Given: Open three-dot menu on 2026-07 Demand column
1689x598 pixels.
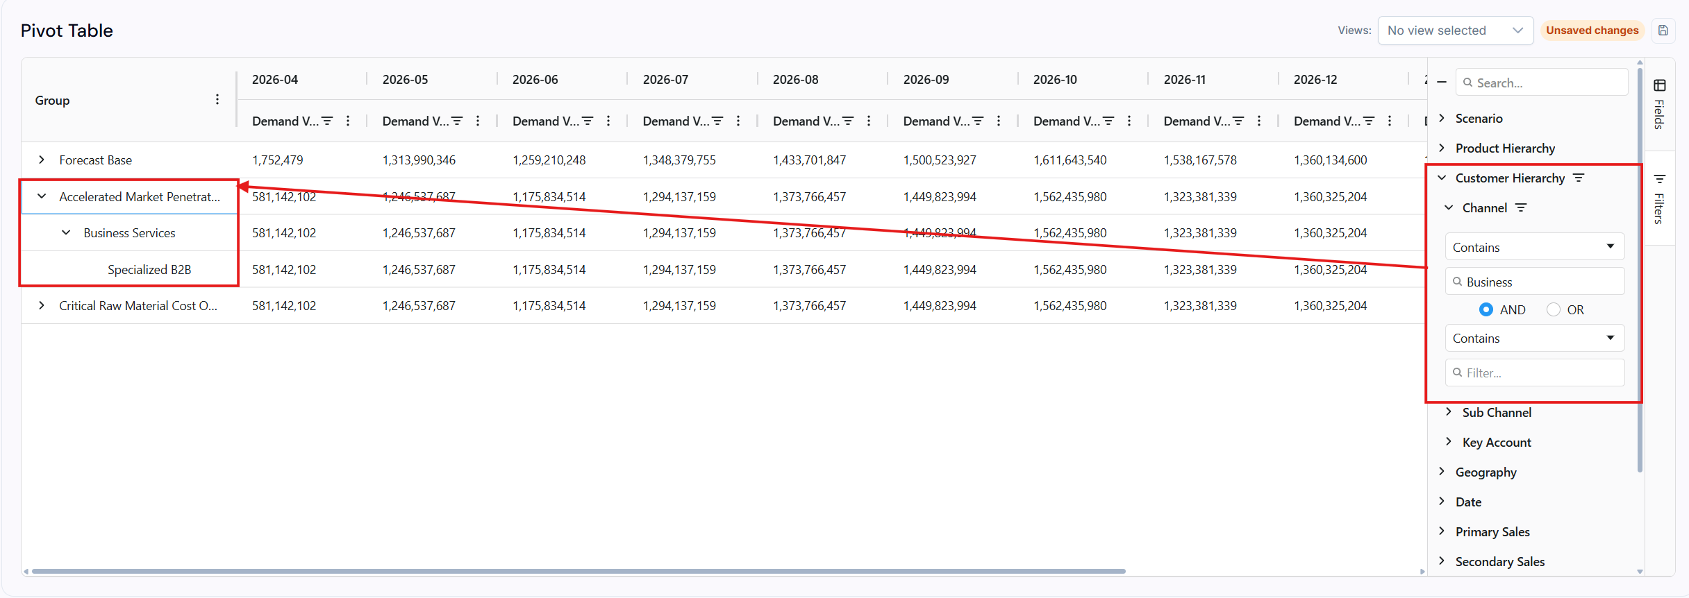Looking at the screenshot, I should coord(738,121).
